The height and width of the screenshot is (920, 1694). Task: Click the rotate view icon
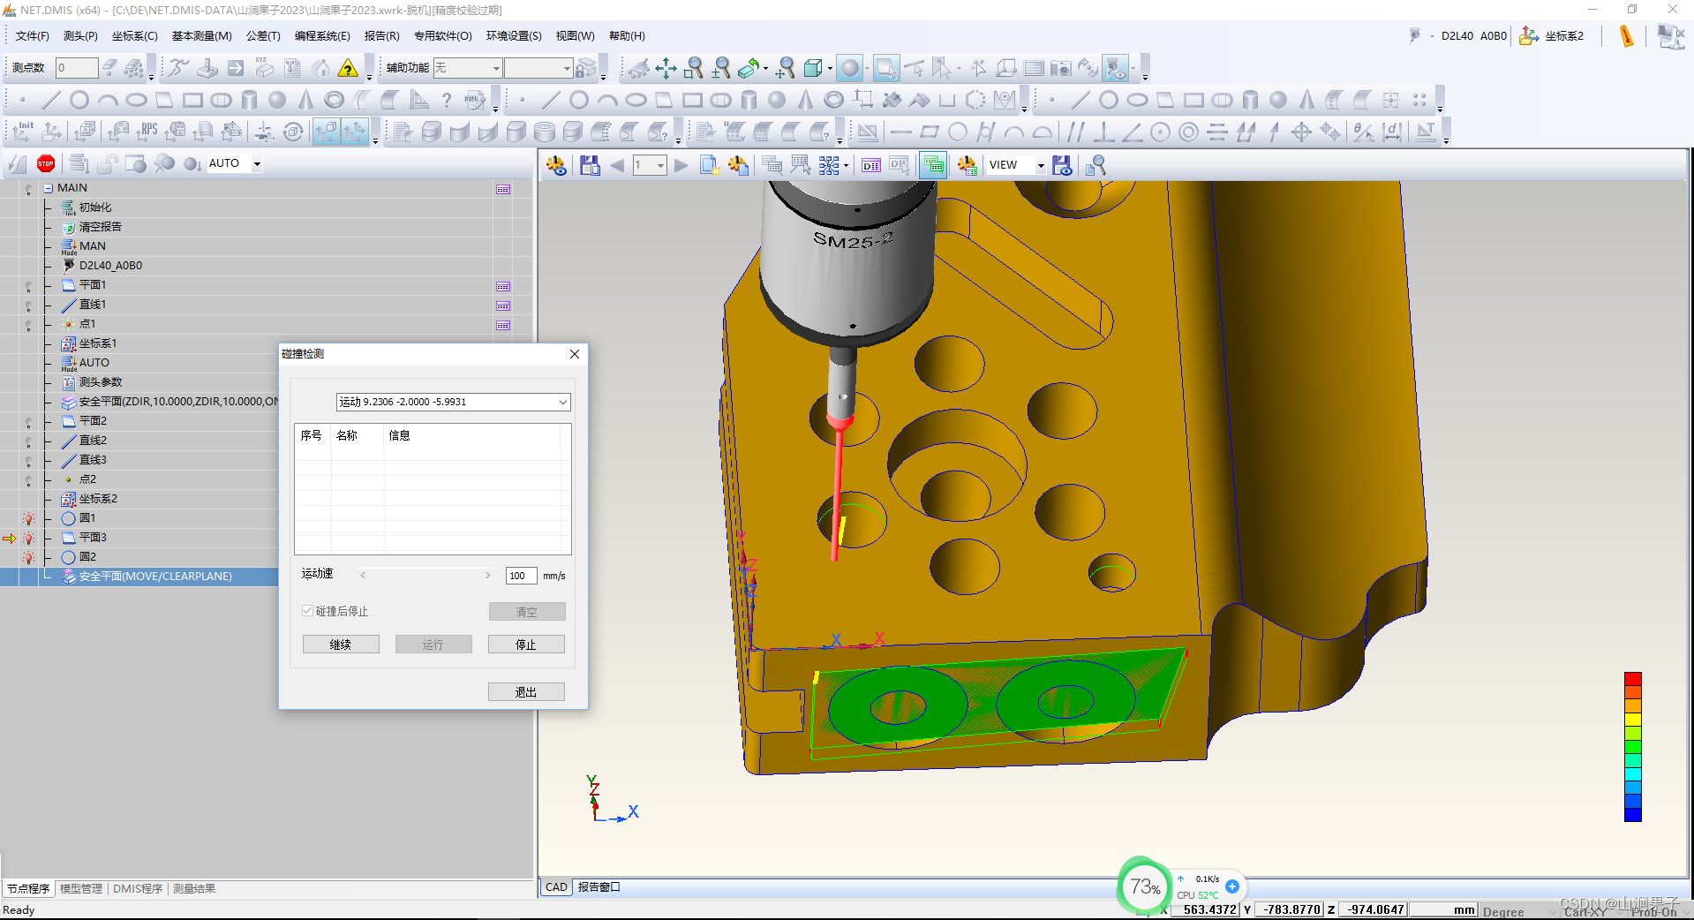[749, 68]
